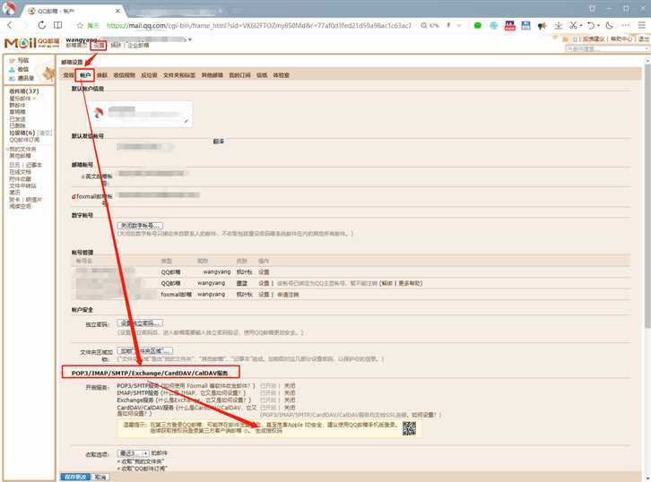Click the browser back arrow
This screenshot has width=651, height=482.
pos(11,25)
